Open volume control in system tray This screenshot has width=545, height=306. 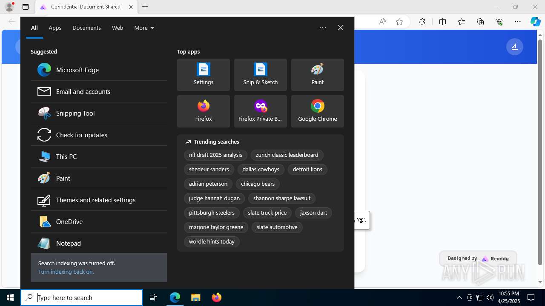pos(490,297)
